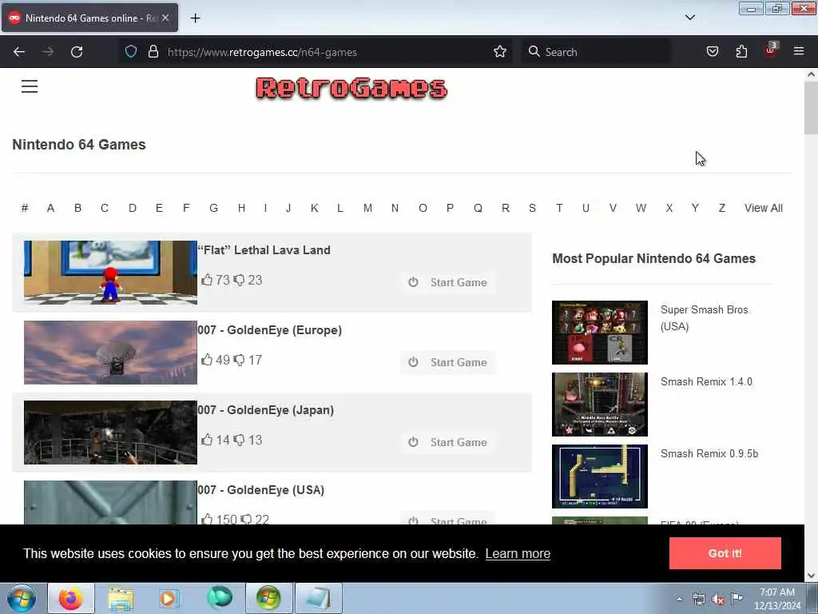Filter games by letter Z
Viewport: 818px width, 614px height.
pyautogui.click(x=722, y=208)
